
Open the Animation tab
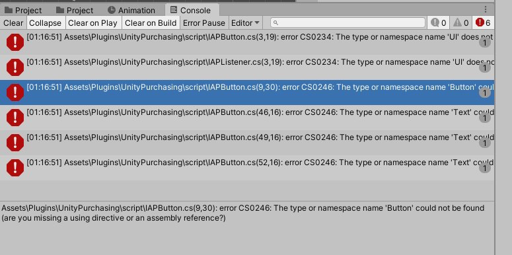click(x=131, y=10)
